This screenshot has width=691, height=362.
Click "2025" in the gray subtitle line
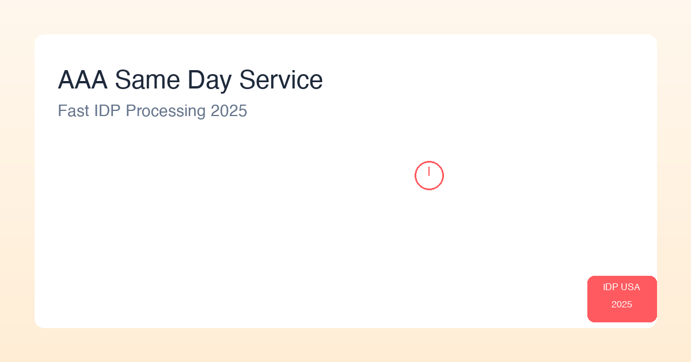tap(229, 111)
